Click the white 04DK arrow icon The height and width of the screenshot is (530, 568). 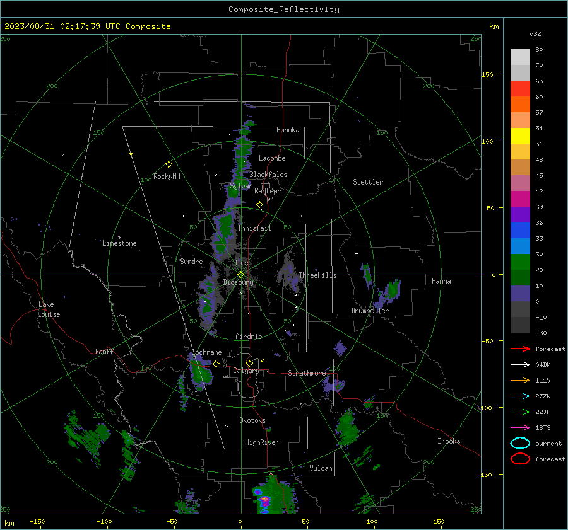[x=520, y=365]
